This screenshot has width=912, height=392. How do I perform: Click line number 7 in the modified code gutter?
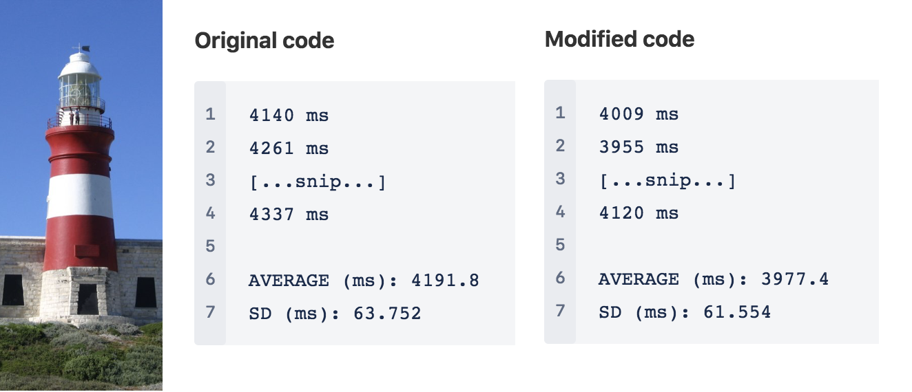coord(560,311)
